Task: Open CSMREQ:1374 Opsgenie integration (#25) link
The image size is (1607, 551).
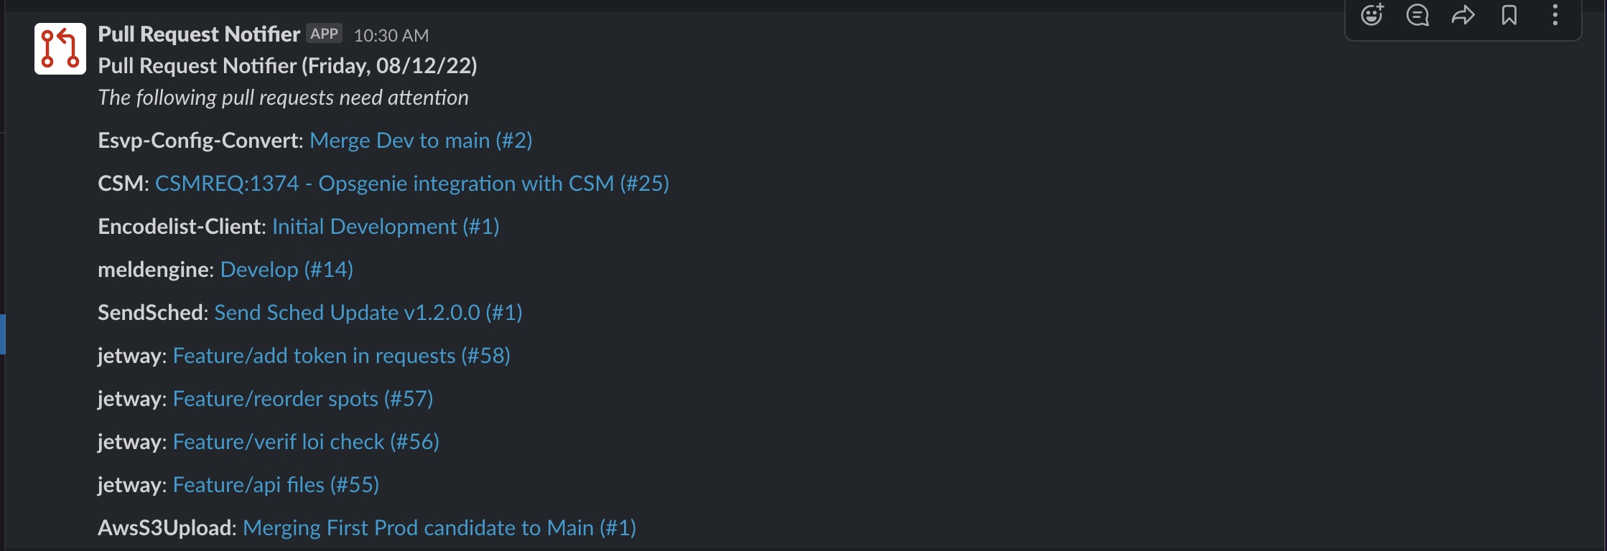Action: [412, 184]
